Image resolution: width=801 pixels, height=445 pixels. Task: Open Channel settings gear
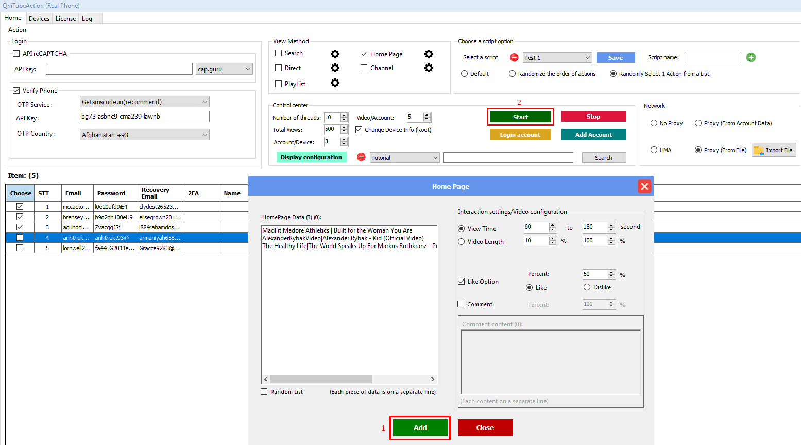point(429,68)
